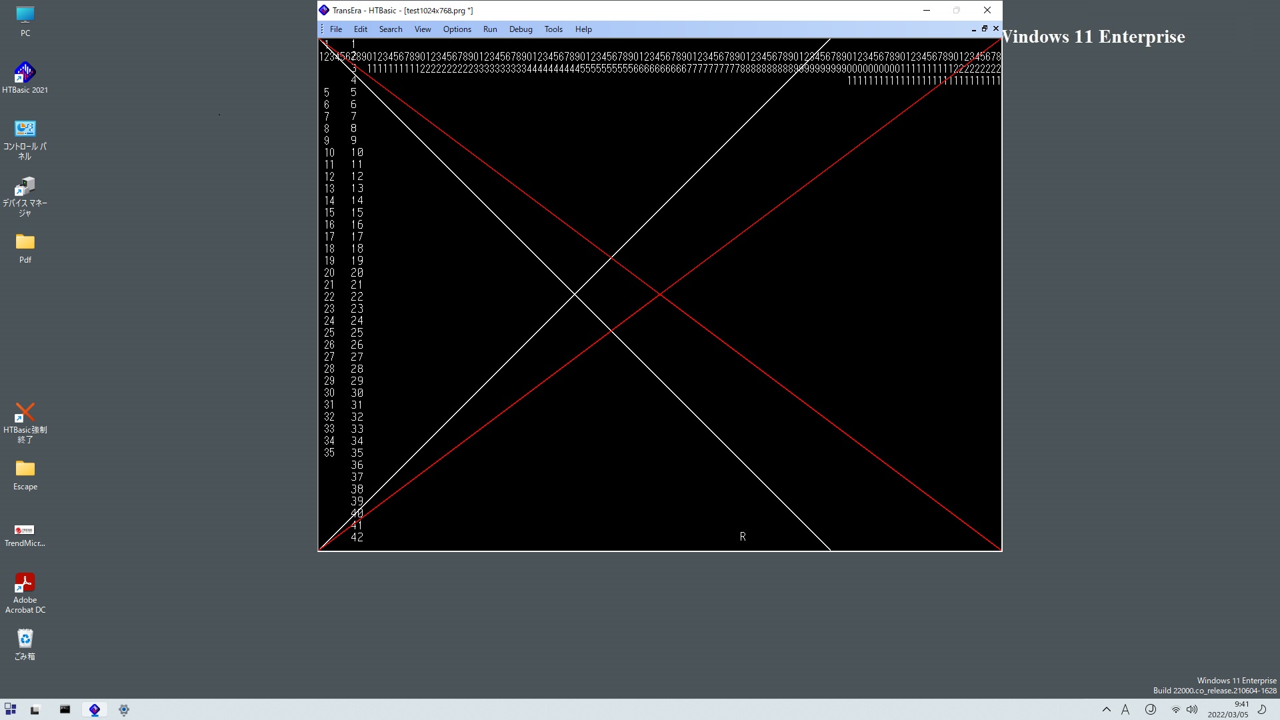Select the Pdf folder on desktop
1280x720 pixels.
25,248
